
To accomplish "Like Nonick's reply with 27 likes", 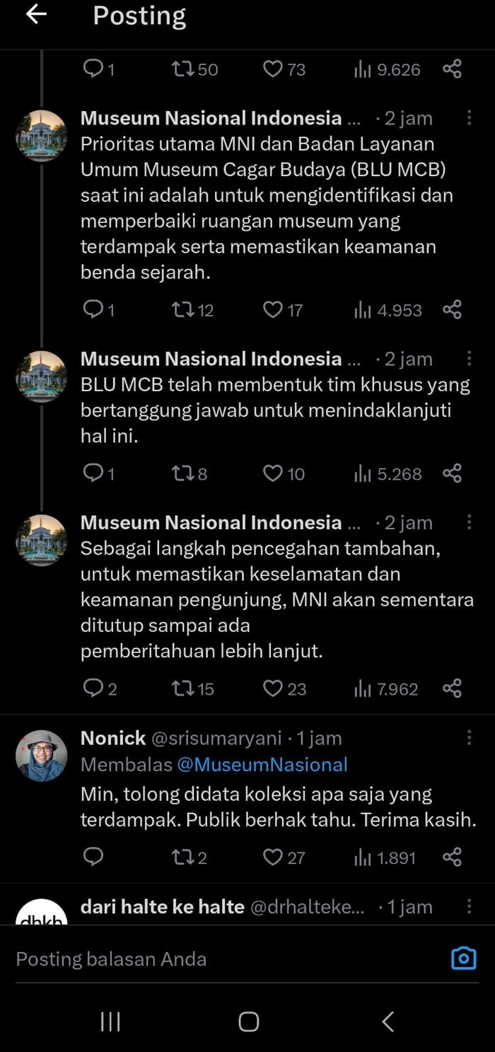I will [273, 858].
